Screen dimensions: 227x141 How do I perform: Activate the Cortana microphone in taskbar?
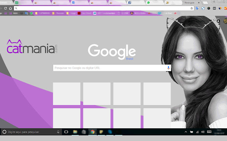[x=58, y=132]
